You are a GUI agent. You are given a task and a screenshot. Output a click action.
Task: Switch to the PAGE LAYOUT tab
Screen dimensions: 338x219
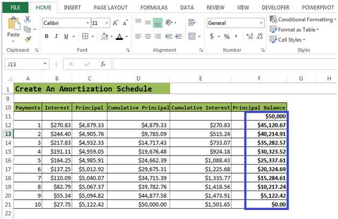[110, 8]
